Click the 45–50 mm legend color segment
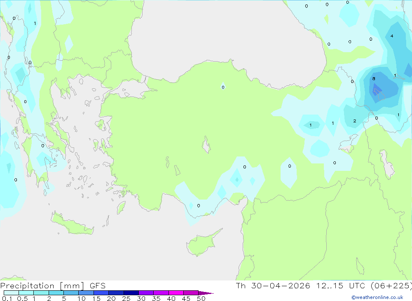Viewport: 412px width, 301px height. [191, 293]
